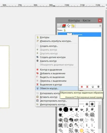The image size is (107, 133).
Task: Choose Пересечь с выделением menu item
Action: [57, 81]
